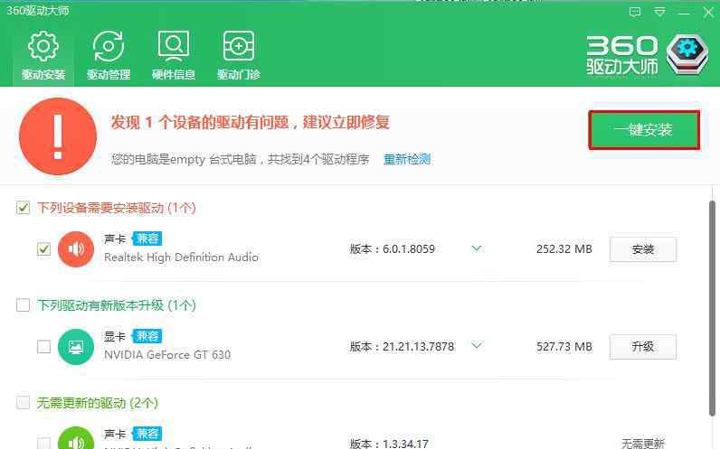This screenshot has height=449, width=720.
Task: Open the 硬件信息 tab
Action: [x=173, y=55]
